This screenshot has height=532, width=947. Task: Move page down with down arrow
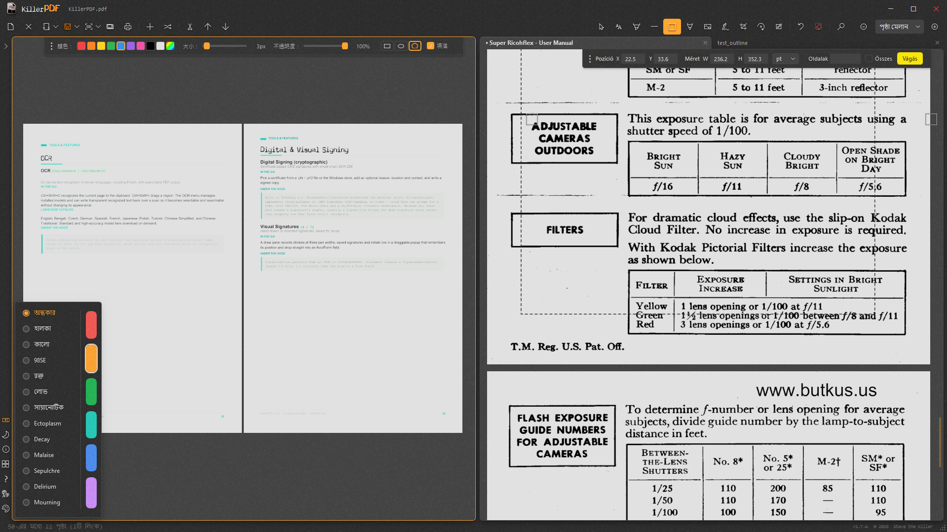click(x=226, y=27)
